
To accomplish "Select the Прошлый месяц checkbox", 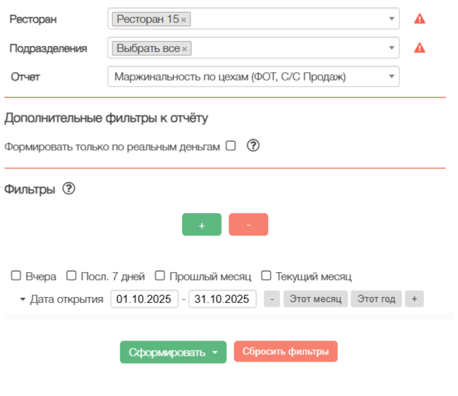I will pyautogui.click(x=160, y=276).
